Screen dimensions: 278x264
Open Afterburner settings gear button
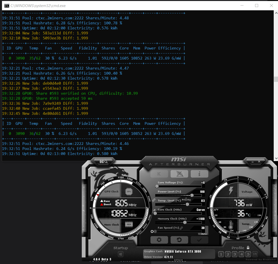click(159, 240)
